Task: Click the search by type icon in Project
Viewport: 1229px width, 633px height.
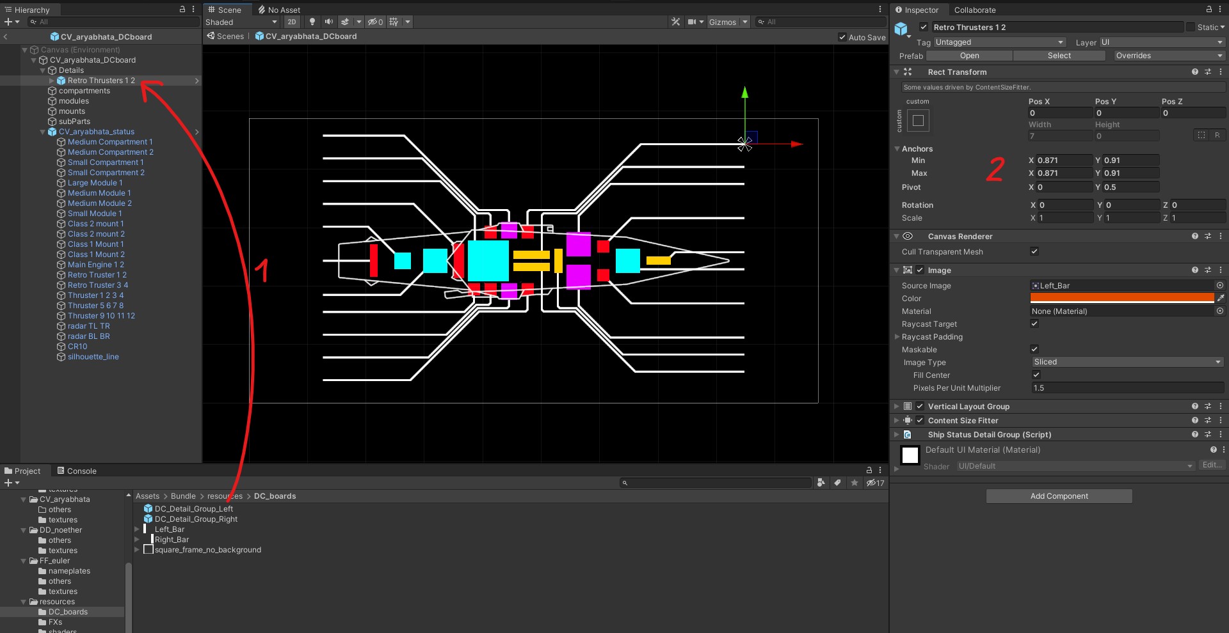Action: click(821, 483)
